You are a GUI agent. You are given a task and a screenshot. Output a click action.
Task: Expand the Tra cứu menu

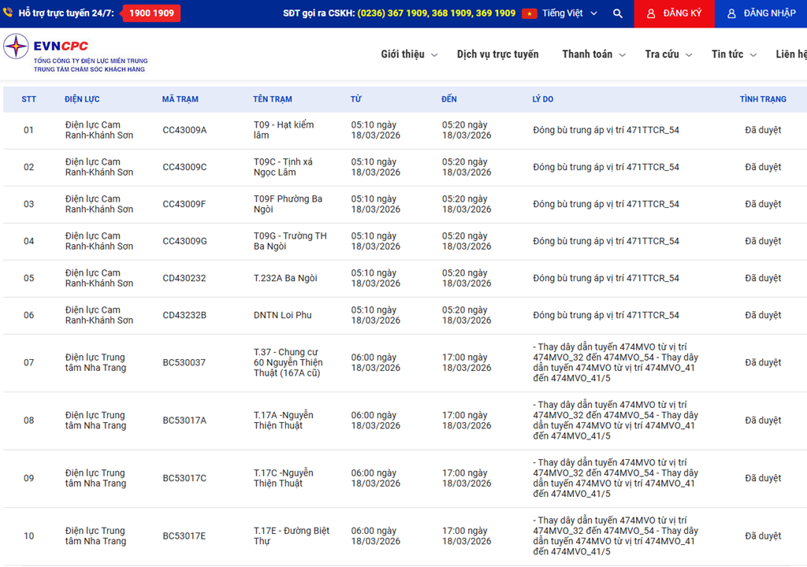pyautogui.click(x=668, y=54)
